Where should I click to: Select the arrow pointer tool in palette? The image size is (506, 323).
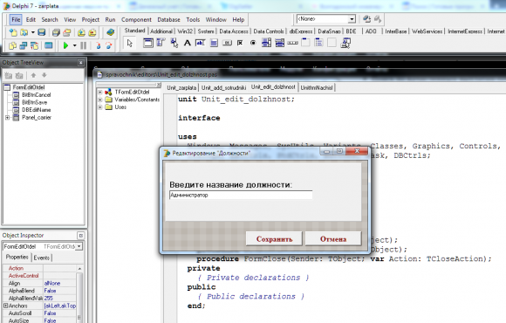(x=130, y=43)
